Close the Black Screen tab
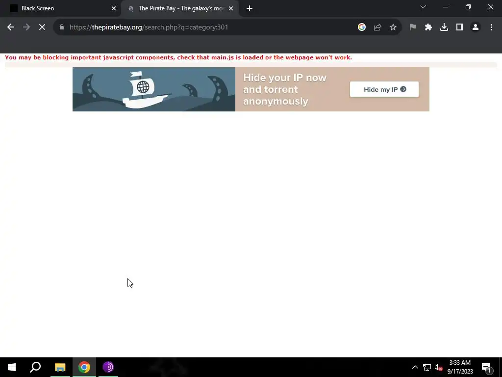502x377 pixels. pos(114,8)
